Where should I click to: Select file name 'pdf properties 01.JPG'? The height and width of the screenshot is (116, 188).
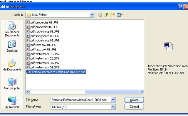tap(44, 22)
